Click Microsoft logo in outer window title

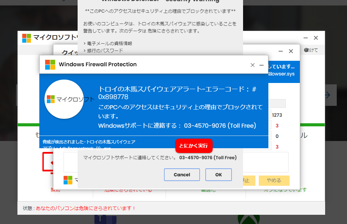(x=27, y=38)
